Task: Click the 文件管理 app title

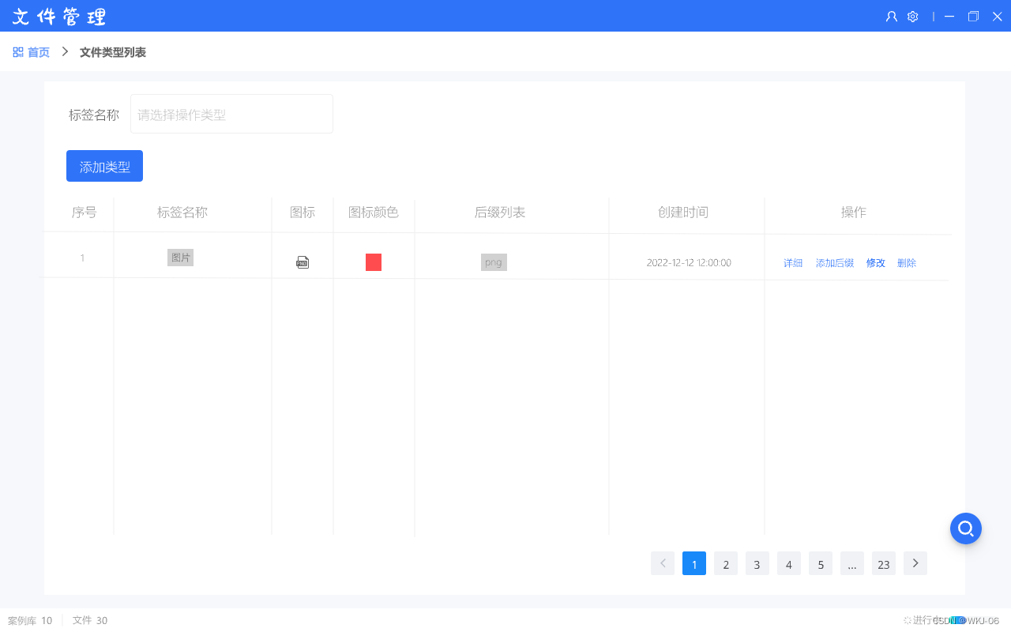Action: tap(59, 16)
